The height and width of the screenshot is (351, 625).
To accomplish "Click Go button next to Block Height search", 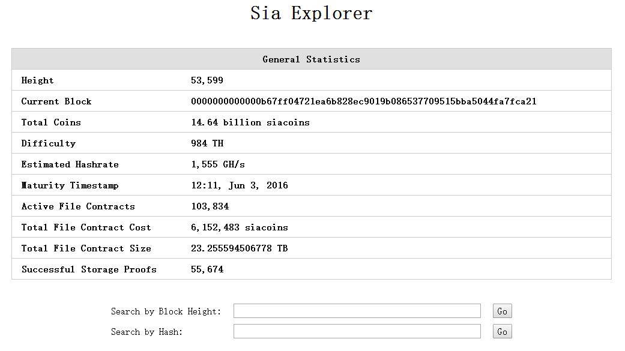I will tap(503, 311).
